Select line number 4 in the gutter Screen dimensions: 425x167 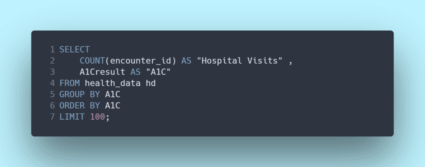point(52,83)
